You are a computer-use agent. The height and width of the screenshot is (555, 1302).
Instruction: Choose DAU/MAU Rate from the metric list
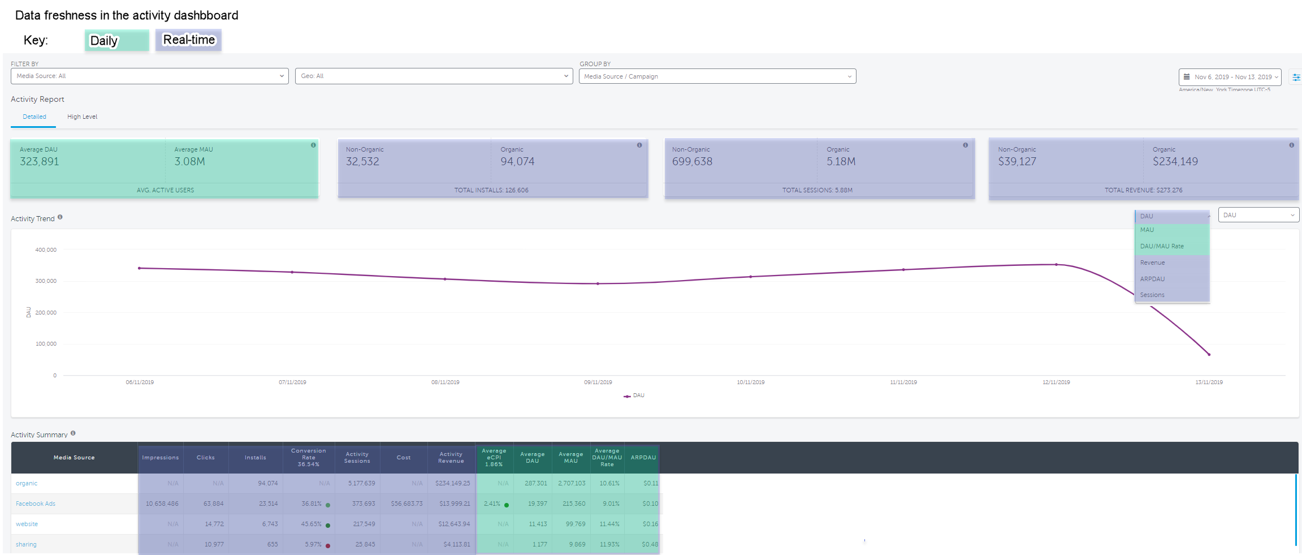point(1162,246)
